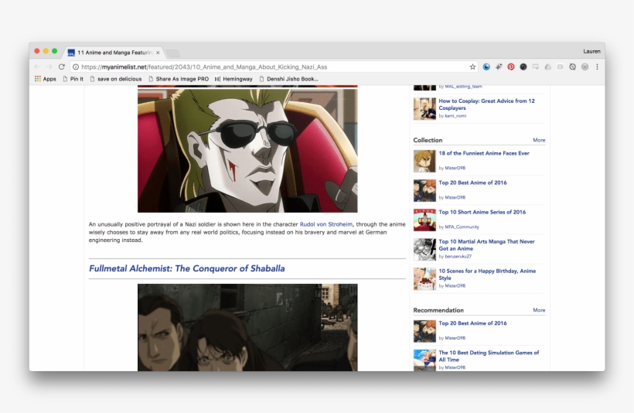
Task: Open the Apps grid in bookmarks bar
Action: tap(46, 79)
